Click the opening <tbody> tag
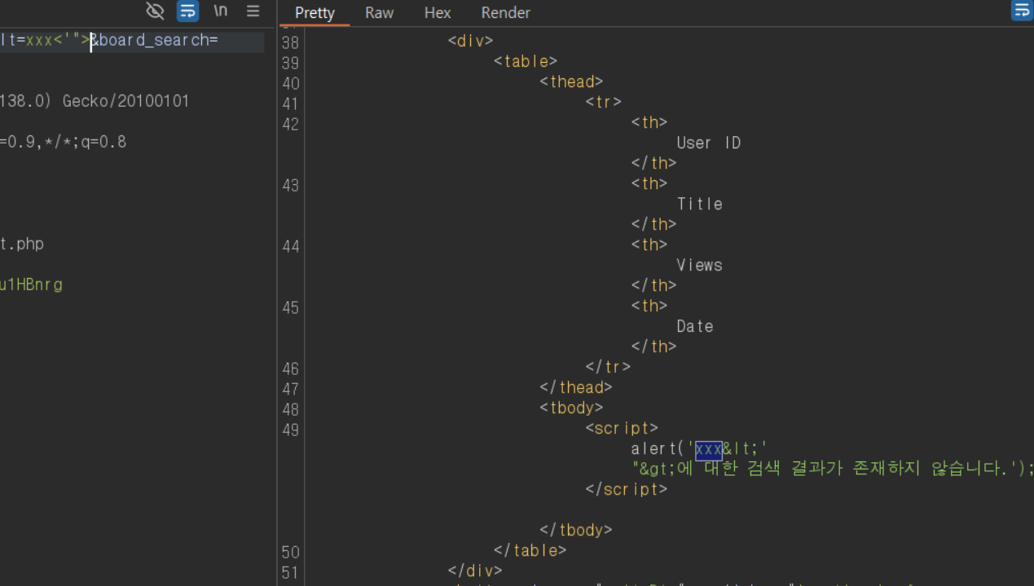This screenshot has width=1034, height=586. 571,408
